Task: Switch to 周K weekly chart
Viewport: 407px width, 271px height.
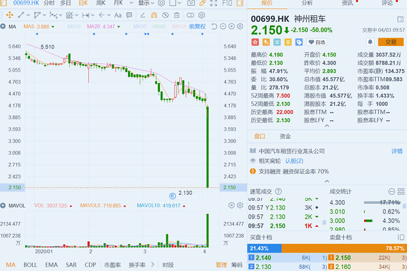Action: point(100,3)
